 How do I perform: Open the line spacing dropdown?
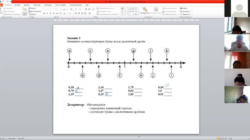pos(93,9)
